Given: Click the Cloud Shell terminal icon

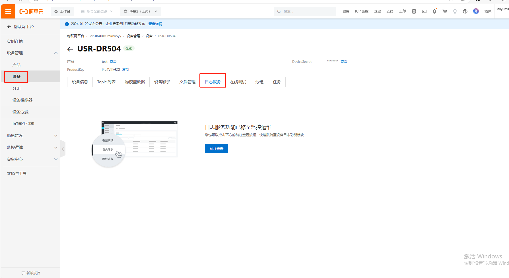Looking at the screenshot, I should pyautogui.click(x=424, y=11).
